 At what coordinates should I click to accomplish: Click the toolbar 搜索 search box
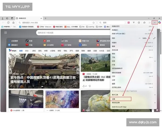[111, 23]
